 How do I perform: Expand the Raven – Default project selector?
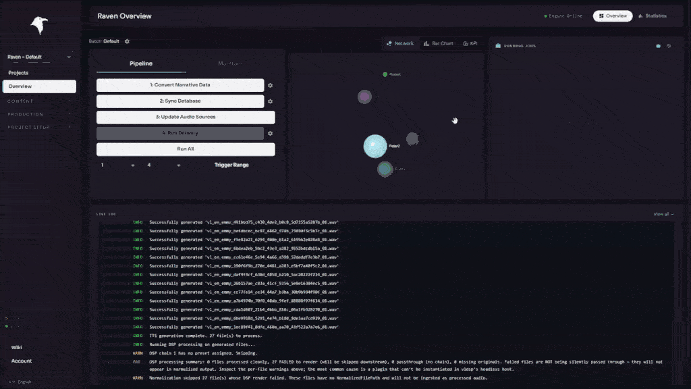coord(39,57)
